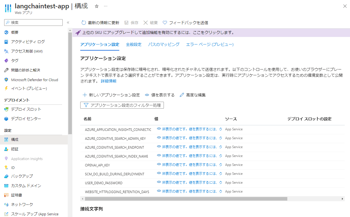Show hidden value for AZURE_COGNITIVE_SEARCH_INDEX_NAME
This screenshot has height=217, width=350.
(189, 156)
